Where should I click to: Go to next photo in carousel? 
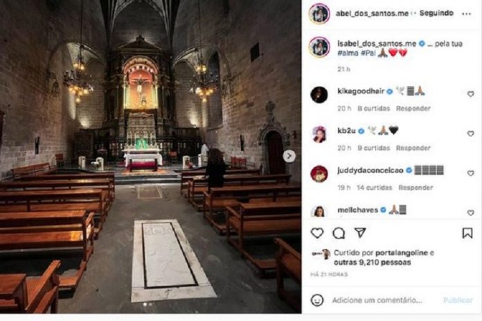click(289, 156)
